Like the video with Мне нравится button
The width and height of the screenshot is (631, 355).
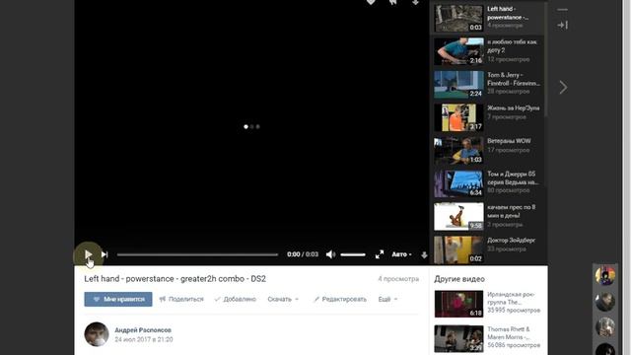(118, 299)
